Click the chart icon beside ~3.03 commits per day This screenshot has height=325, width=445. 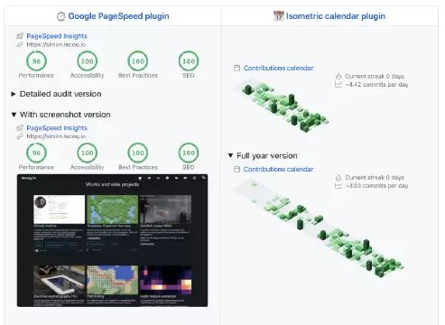[x=338, y=186]
